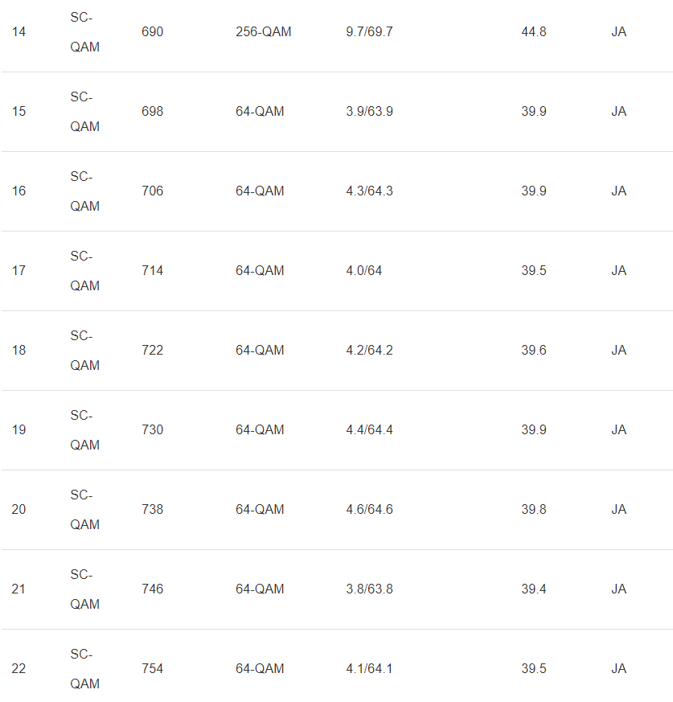Select the 3.8/63.8 power reading
Viewport: 673px width, 702px height.
(x=369, y=589)
